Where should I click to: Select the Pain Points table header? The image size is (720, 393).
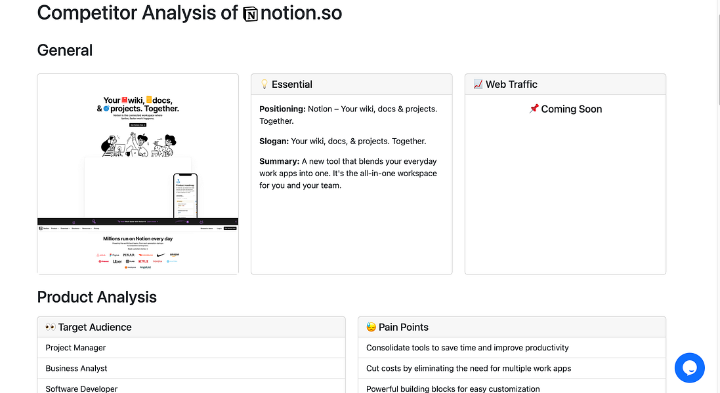(x=512, y=327)
